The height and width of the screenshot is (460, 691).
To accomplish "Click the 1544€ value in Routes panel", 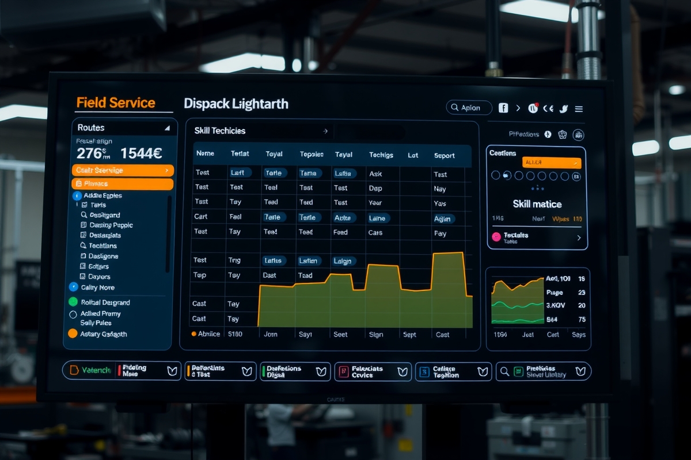I will coord(141,154).
